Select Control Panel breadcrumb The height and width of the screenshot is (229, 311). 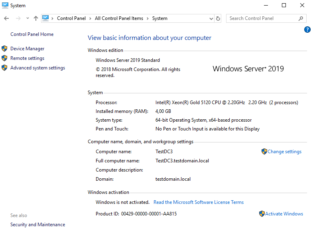[71, 18]
